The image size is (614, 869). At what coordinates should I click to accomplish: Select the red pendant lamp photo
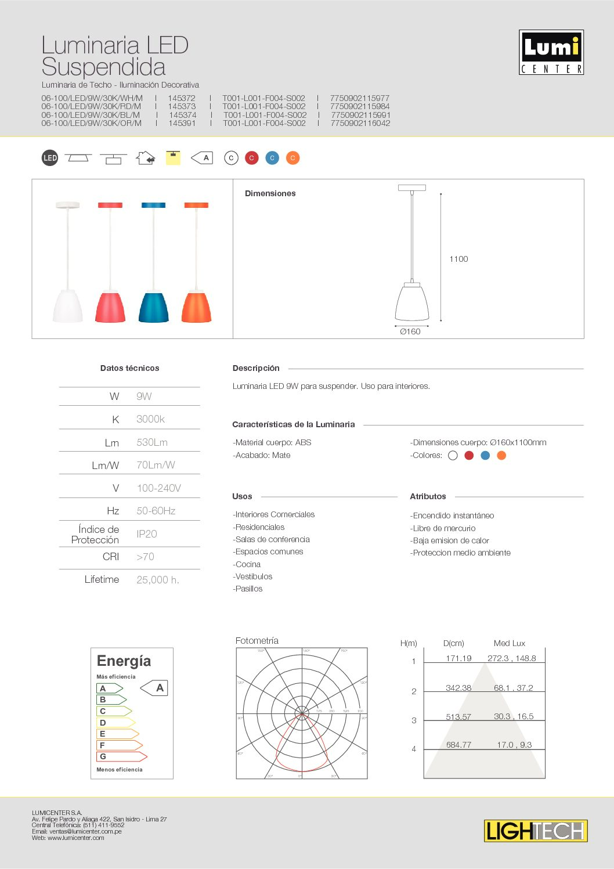110,262
